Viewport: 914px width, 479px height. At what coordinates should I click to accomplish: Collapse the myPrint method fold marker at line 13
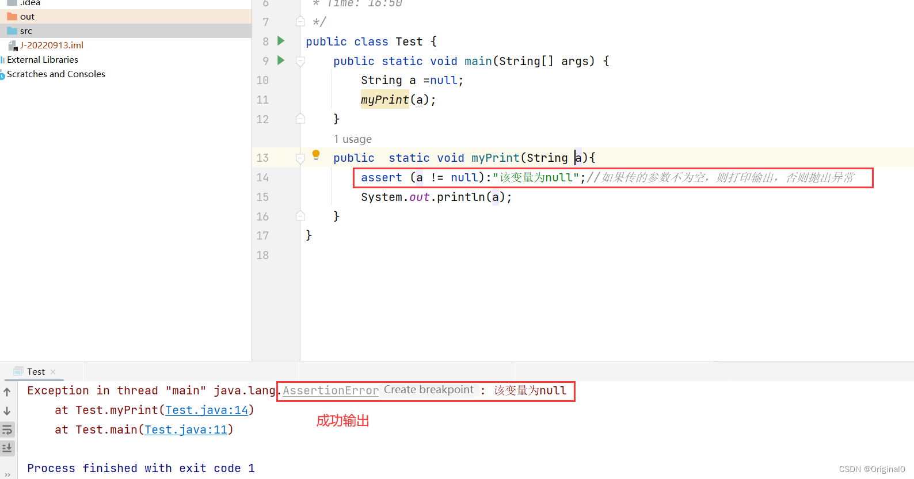click(x=300, y=158)
